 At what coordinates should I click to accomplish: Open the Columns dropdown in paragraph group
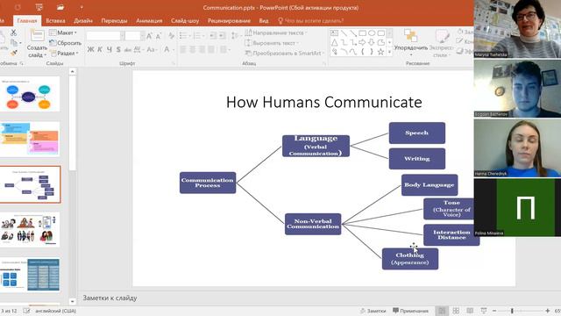pos(224,49)
